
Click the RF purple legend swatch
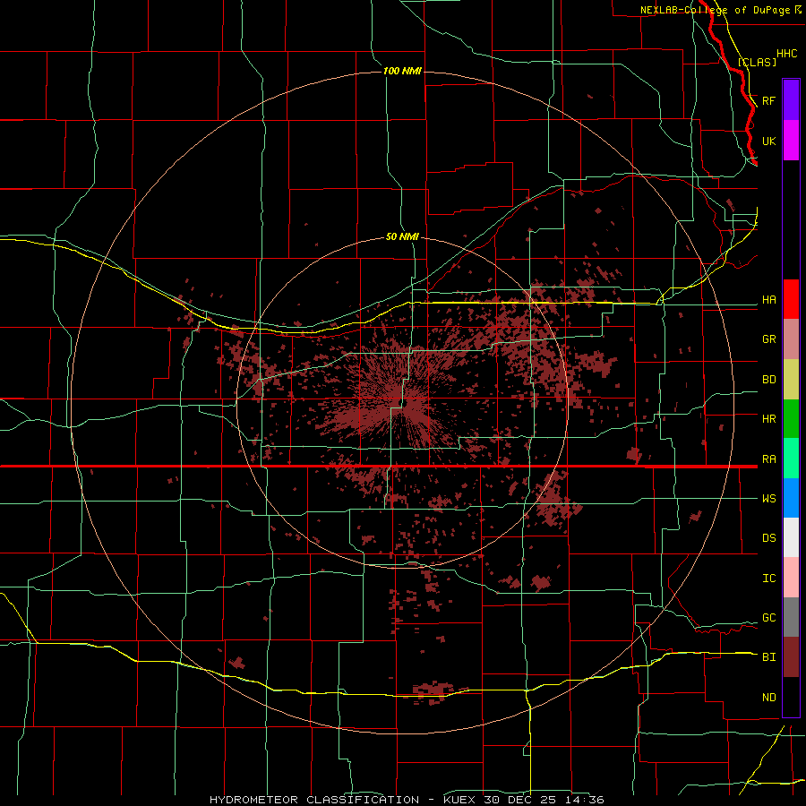click(791, 100)
